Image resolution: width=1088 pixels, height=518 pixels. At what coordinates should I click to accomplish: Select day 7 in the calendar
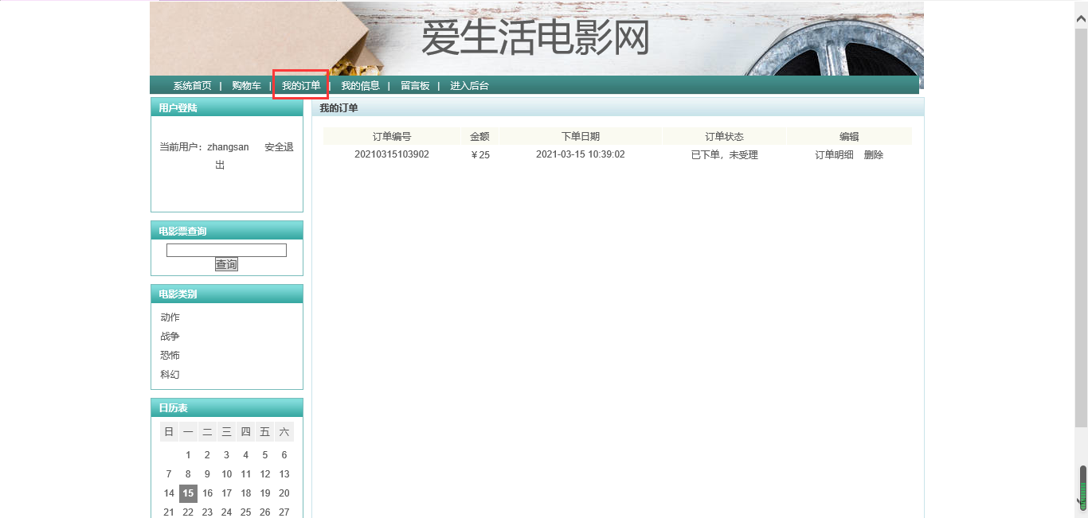(169, 474)
